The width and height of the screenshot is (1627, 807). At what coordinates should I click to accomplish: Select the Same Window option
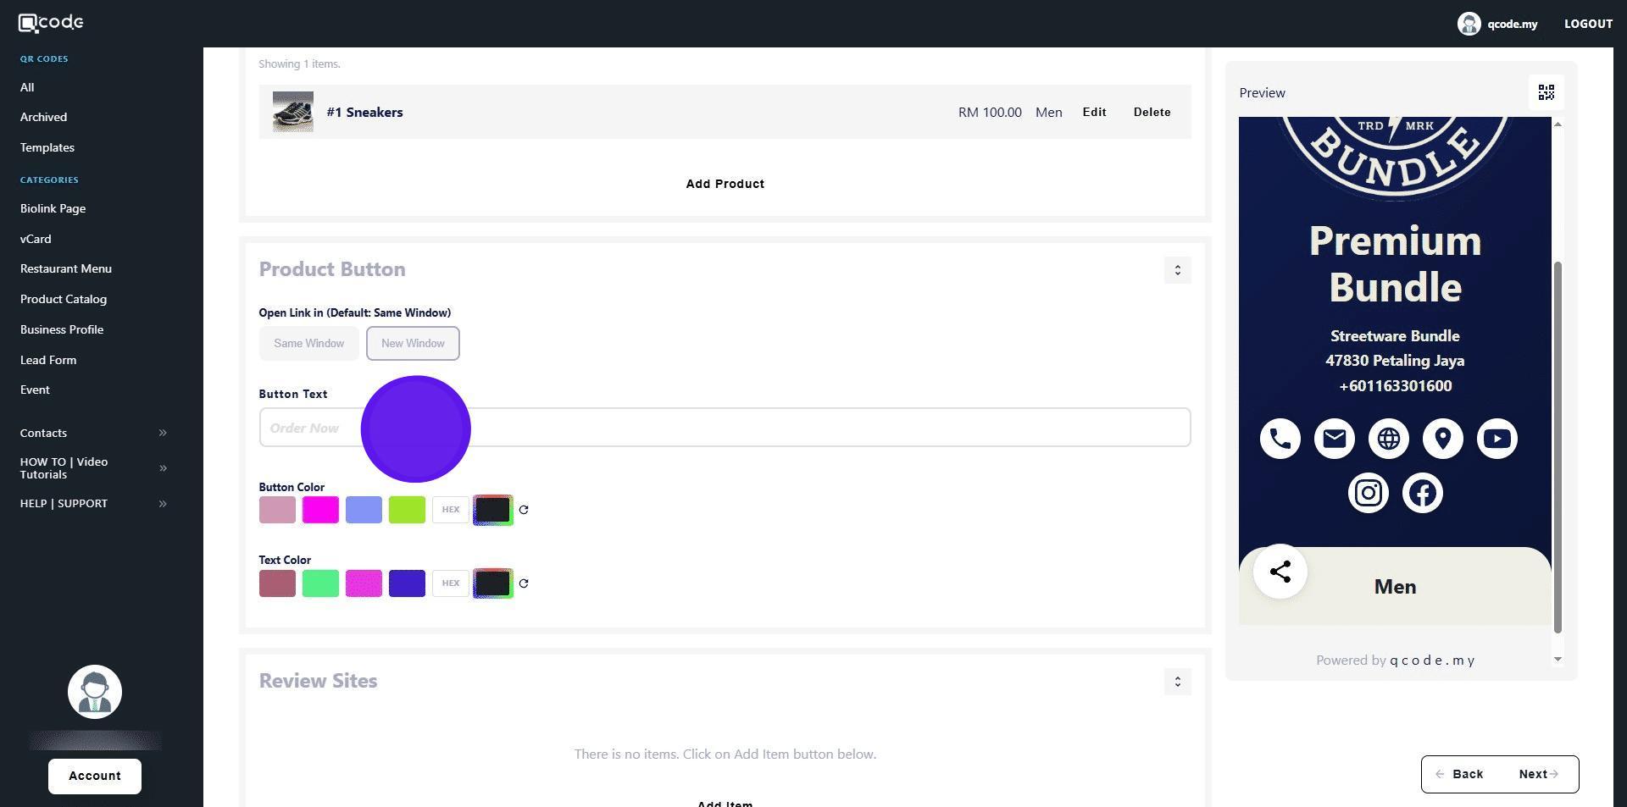click(x=308, y=344)
